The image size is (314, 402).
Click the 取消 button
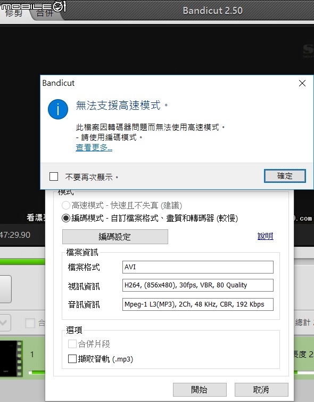[x=261, y=390]
